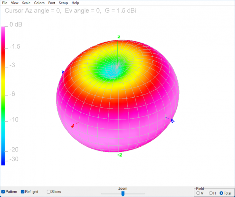235x197 pixels.
Task: Click the blue Y axis marker on right
Action: [x=173, y=121]
